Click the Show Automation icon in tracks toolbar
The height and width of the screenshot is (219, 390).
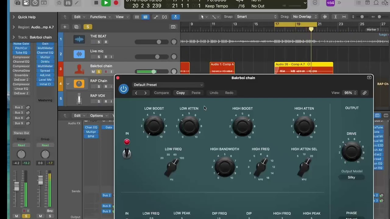tap(156, 17)
